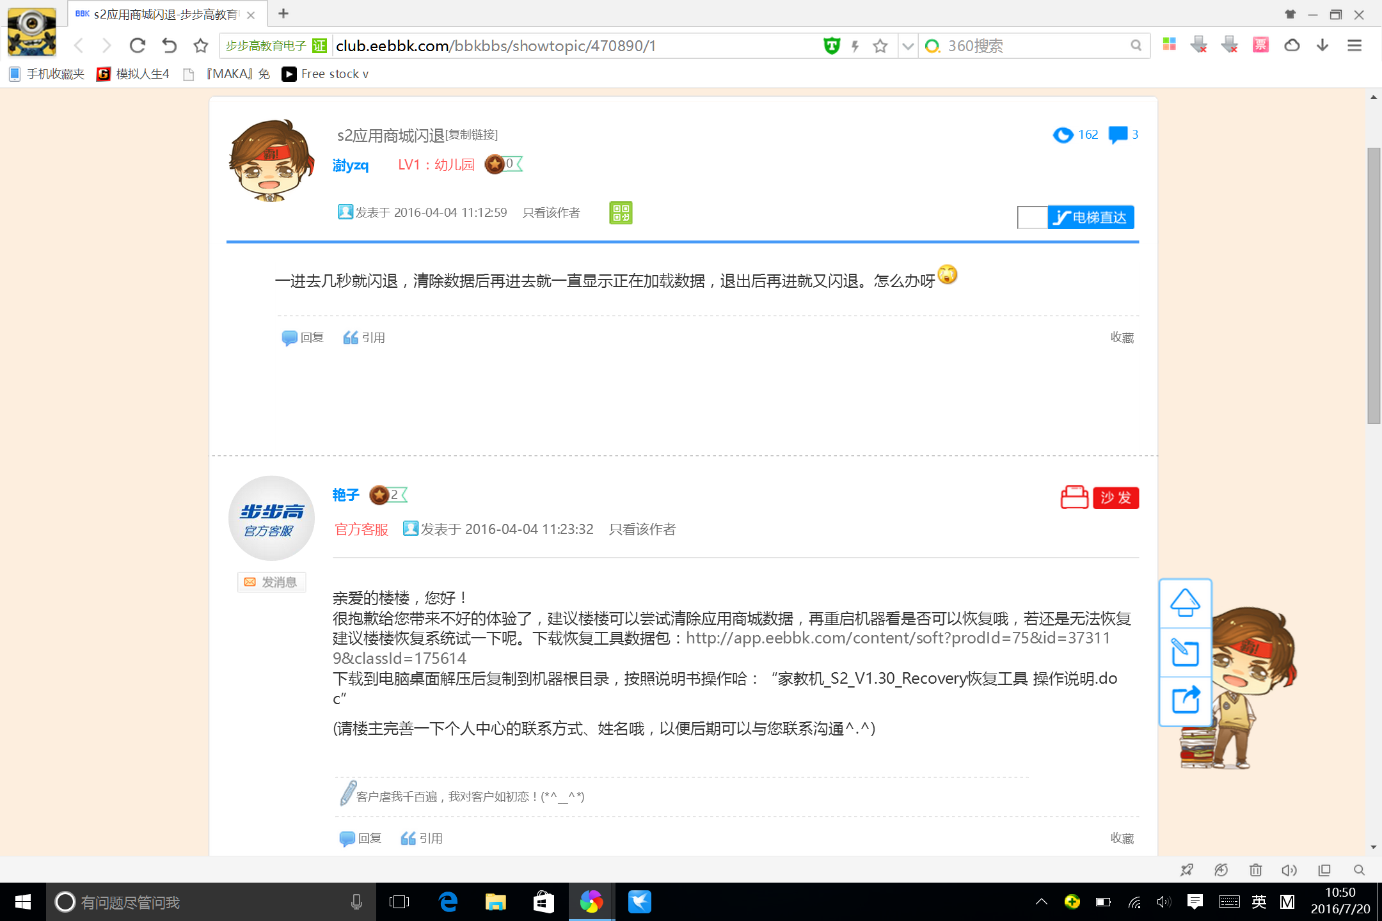Open Free stock v bookmark
The image size is (1382, 921).
(x=326, y=74)
